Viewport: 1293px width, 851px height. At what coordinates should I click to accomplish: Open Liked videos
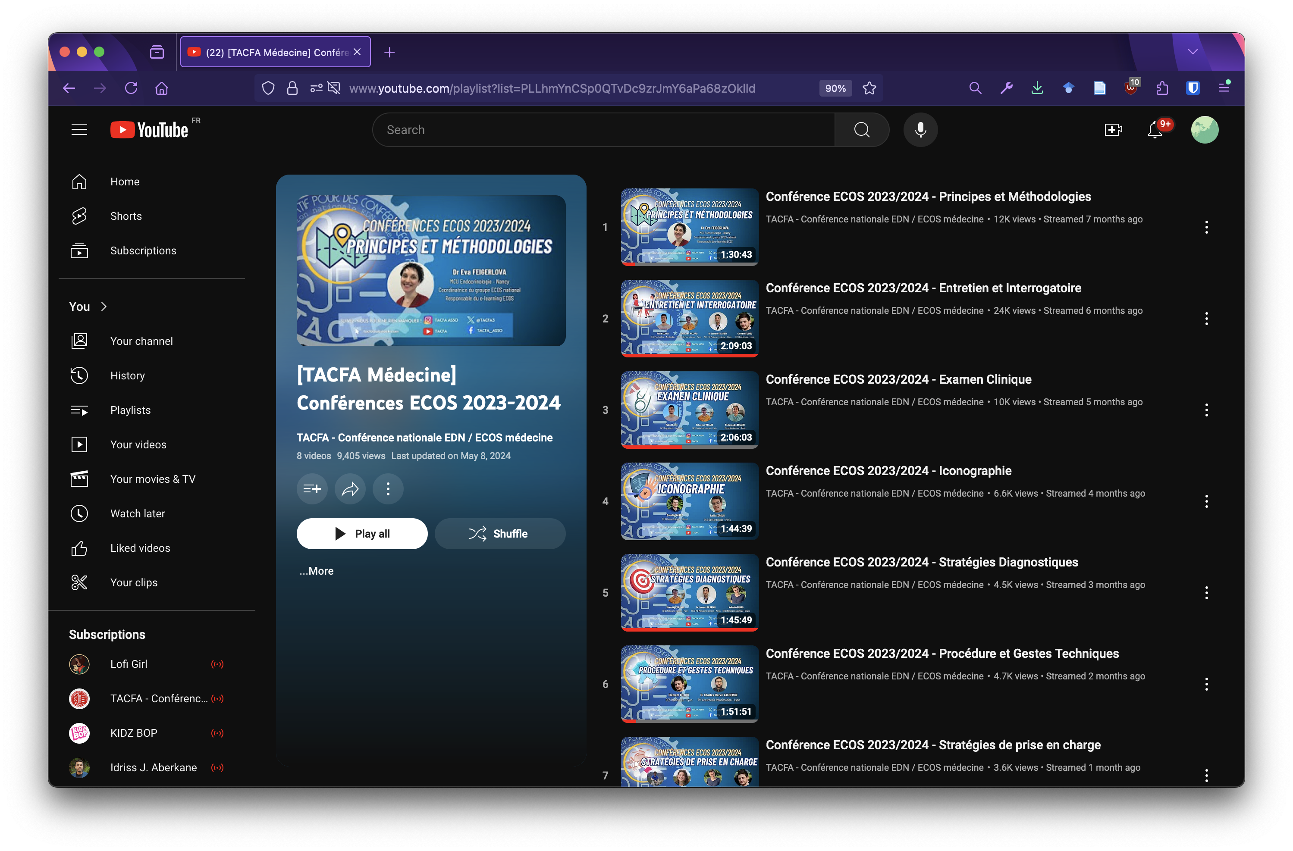tap(152, 548)
